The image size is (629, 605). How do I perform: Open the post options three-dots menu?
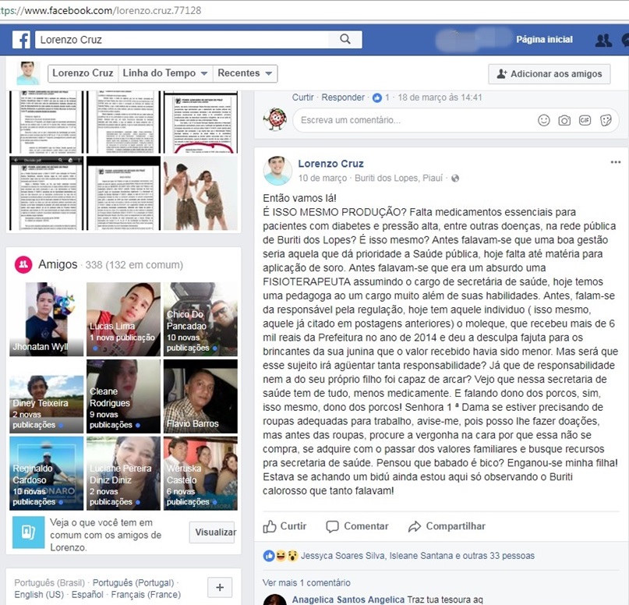click(x=616, y=162)
